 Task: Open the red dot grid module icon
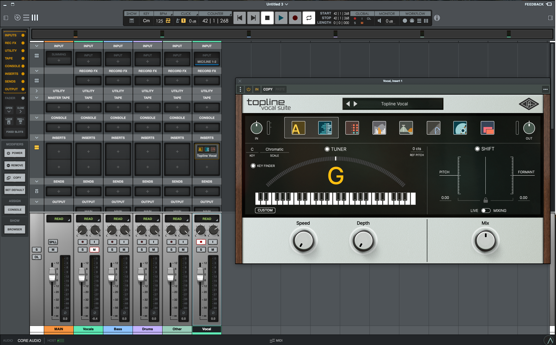tap(352, 128)
